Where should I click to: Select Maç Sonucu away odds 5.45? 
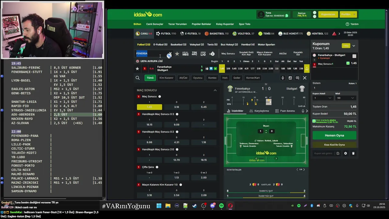[204, 107]
